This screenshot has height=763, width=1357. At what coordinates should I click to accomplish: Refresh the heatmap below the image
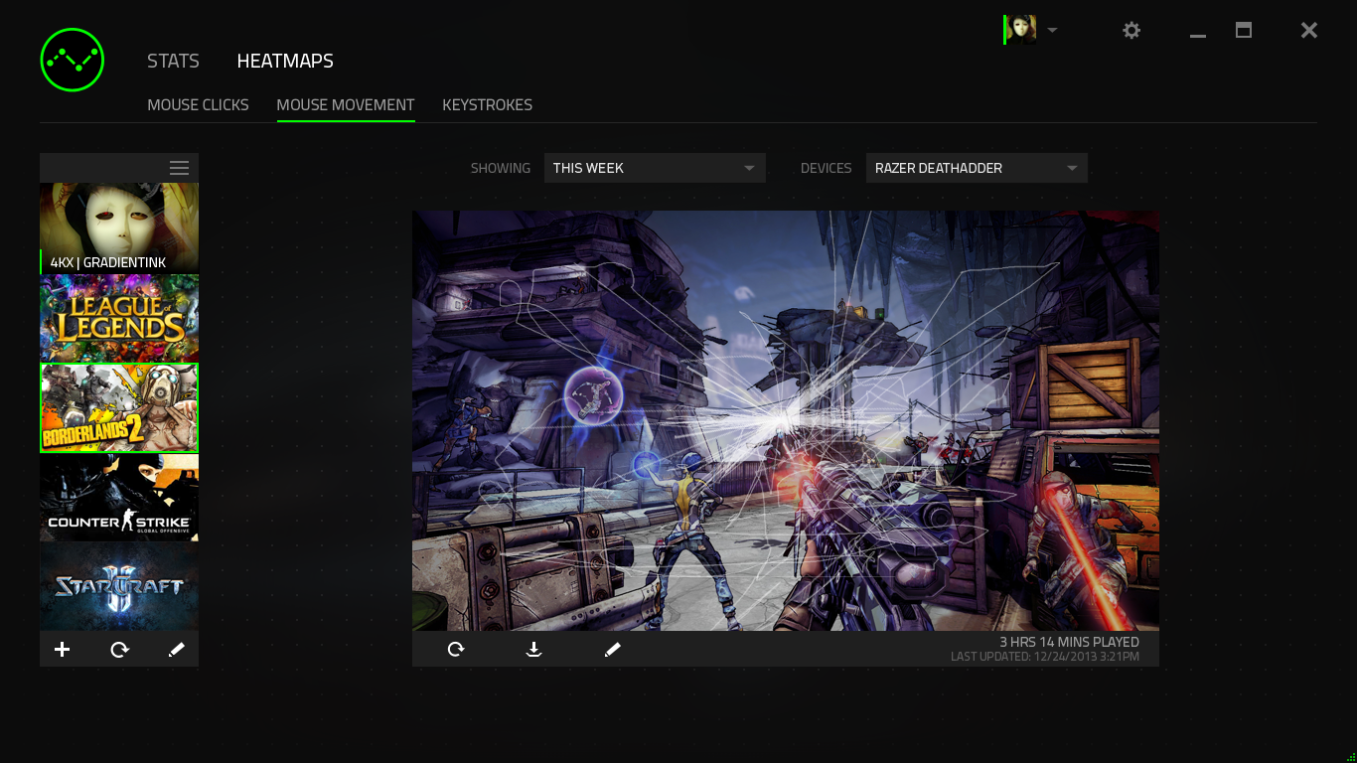(x=456, y=650)
